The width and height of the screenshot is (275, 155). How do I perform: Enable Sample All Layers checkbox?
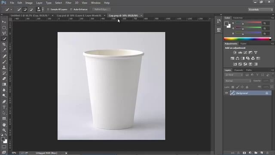coord(48,9)
